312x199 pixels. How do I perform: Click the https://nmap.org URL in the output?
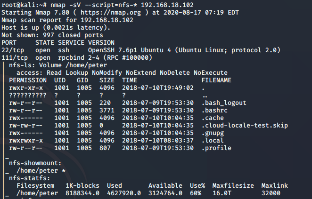[111, 13]
